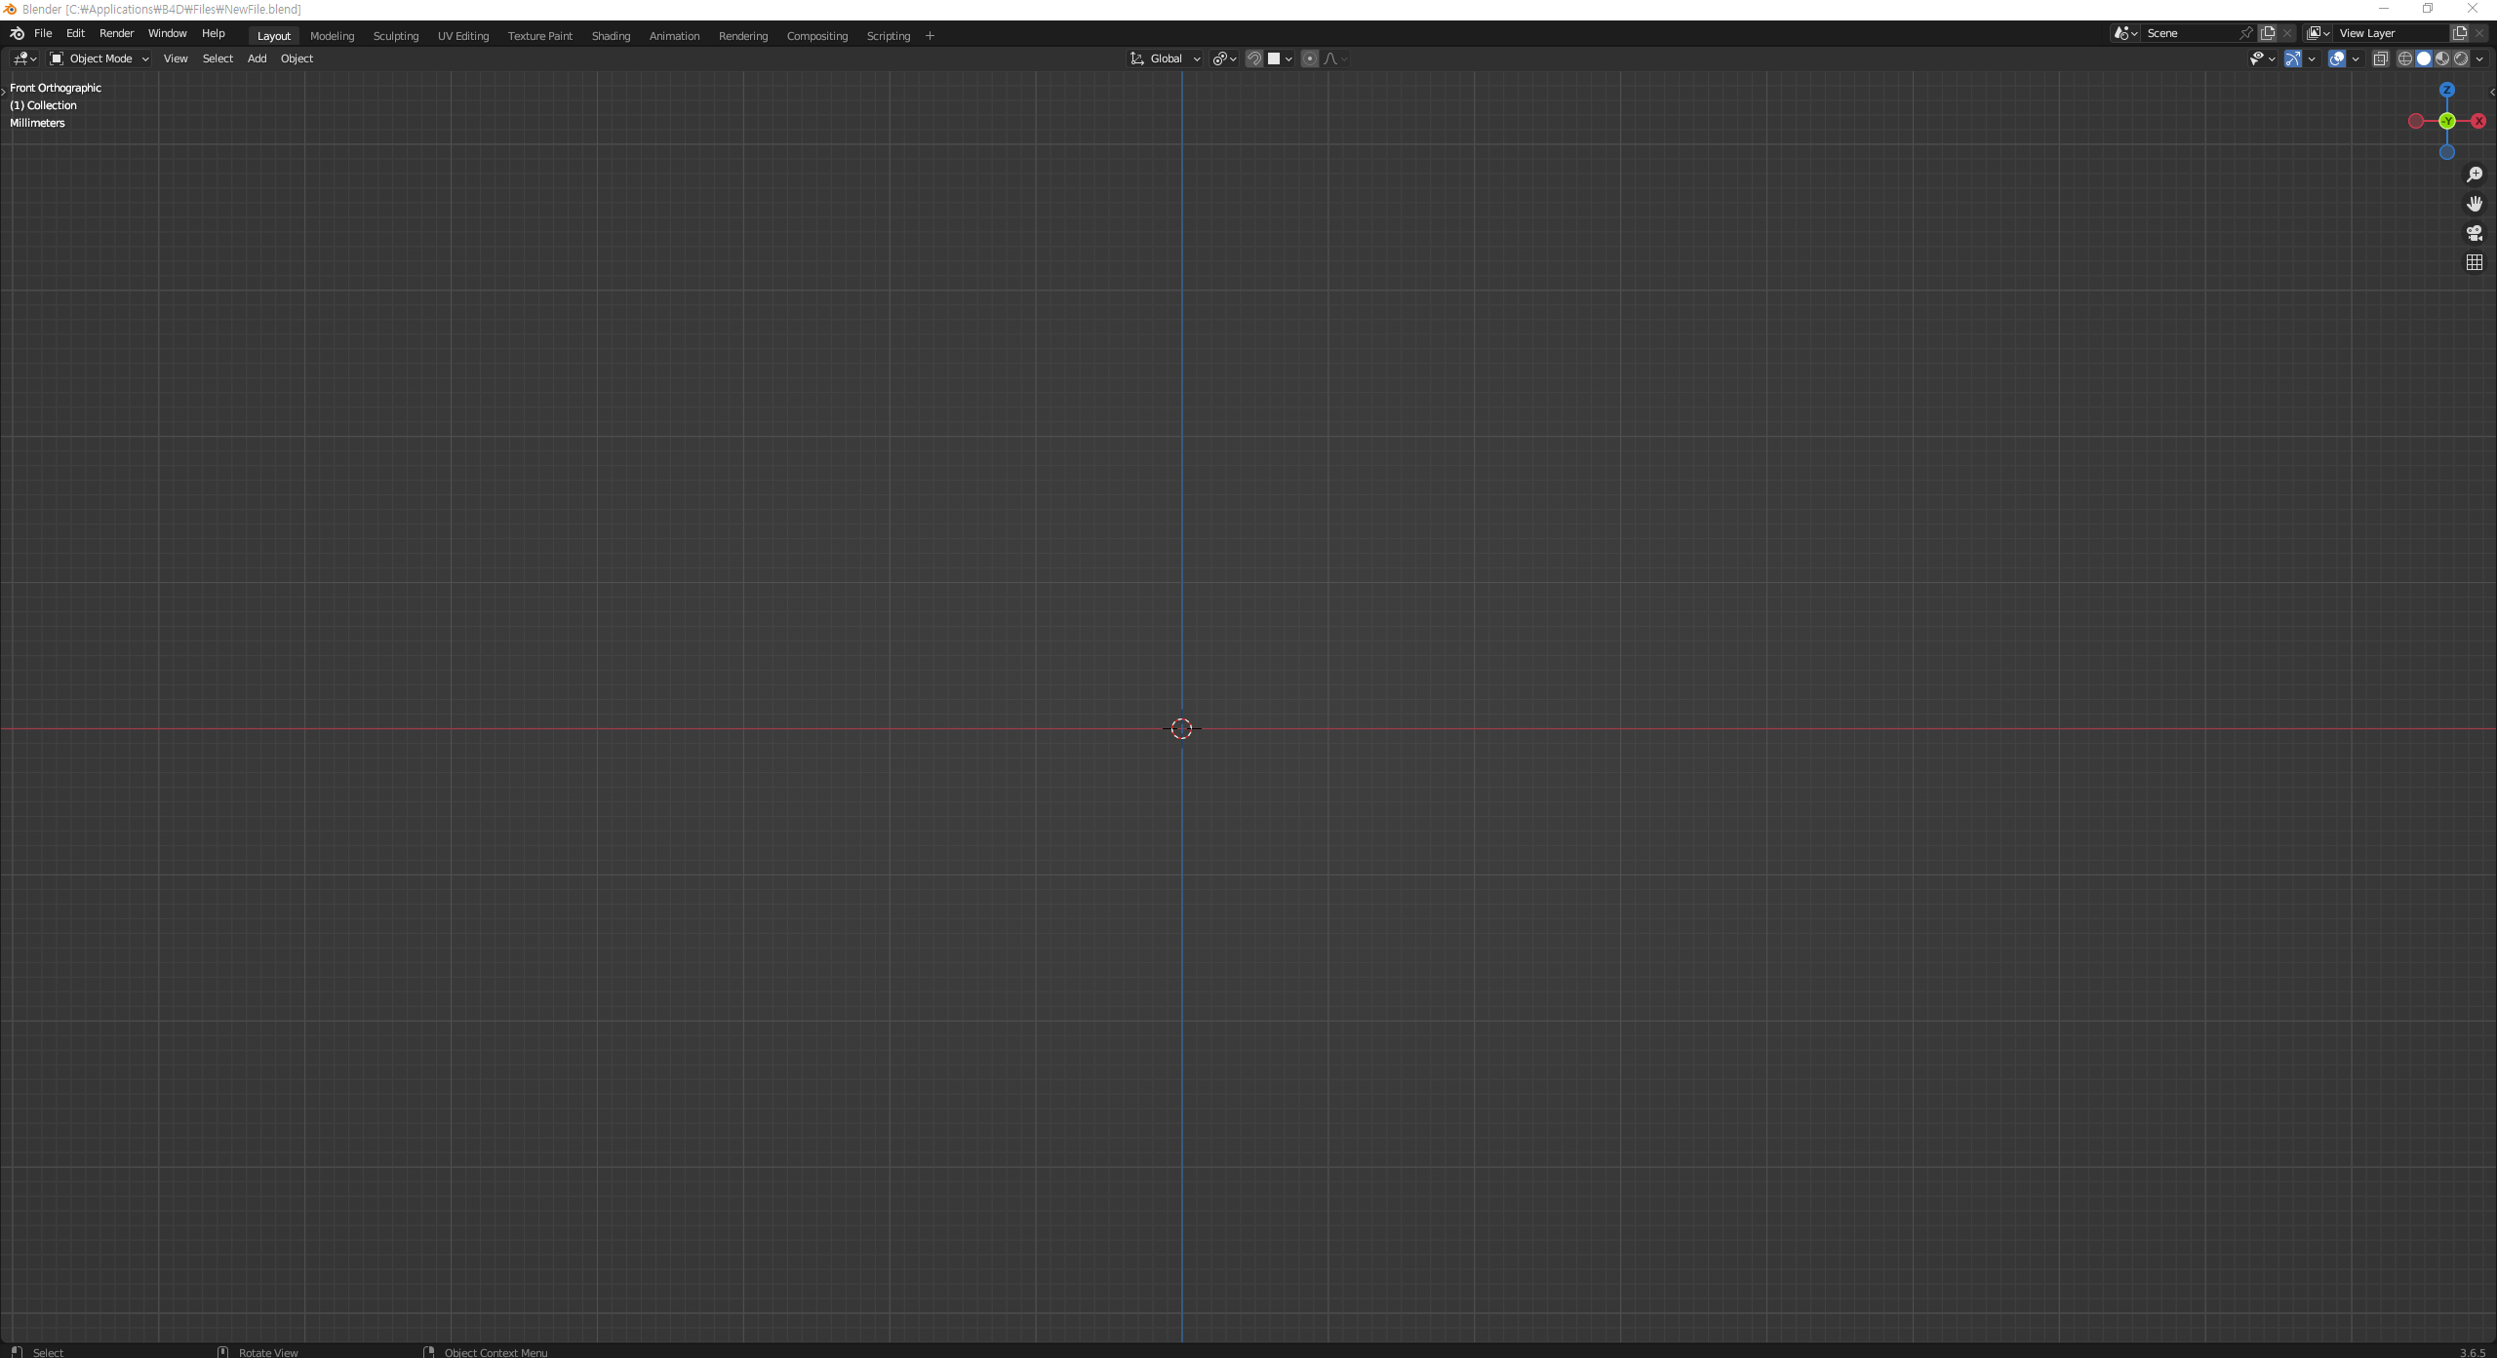Click the Z axis on navigation gizmo
The image size is (2497, 1358).
point(2446,90)
